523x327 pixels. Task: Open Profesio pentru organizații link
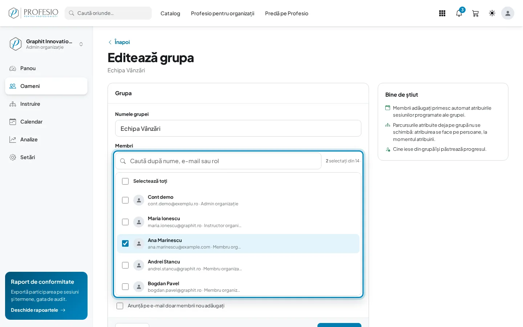point(223,13)
